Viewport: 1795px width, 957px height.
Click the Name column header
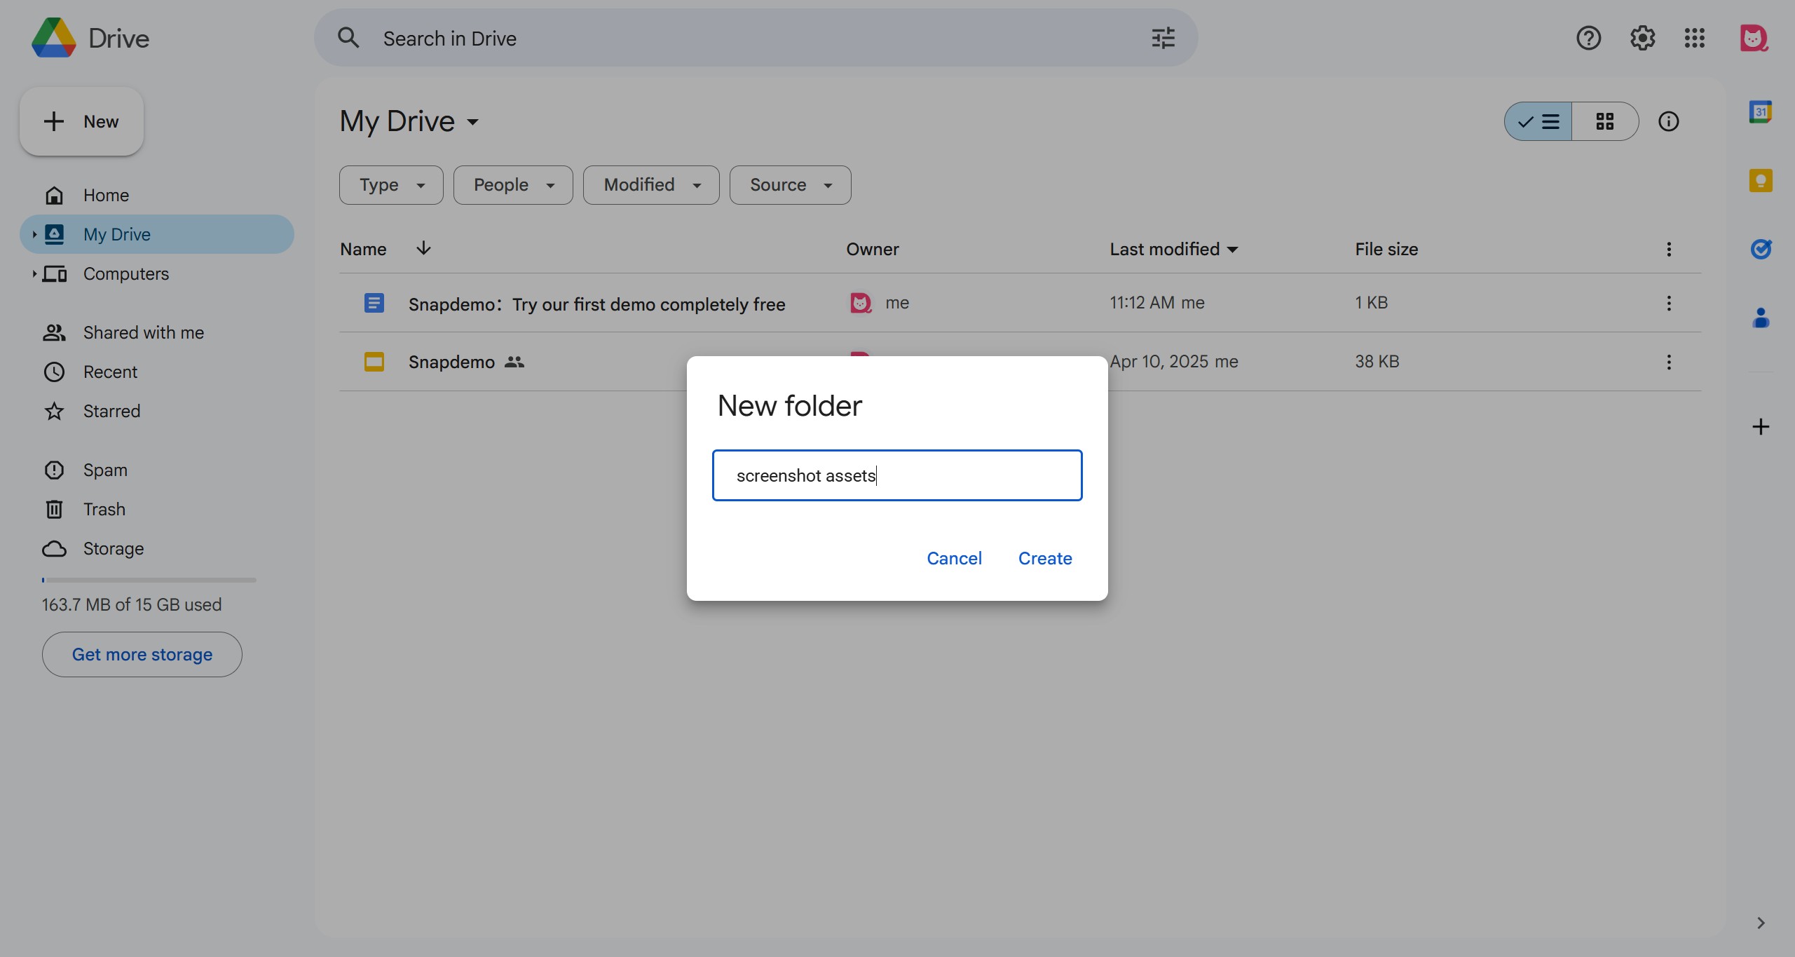pos(363,249)
